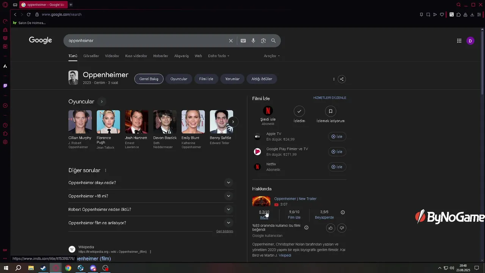Click the magnifier search submit icon
The height and width of the screenshot is (273, 485).
click(x=273, y=41)
